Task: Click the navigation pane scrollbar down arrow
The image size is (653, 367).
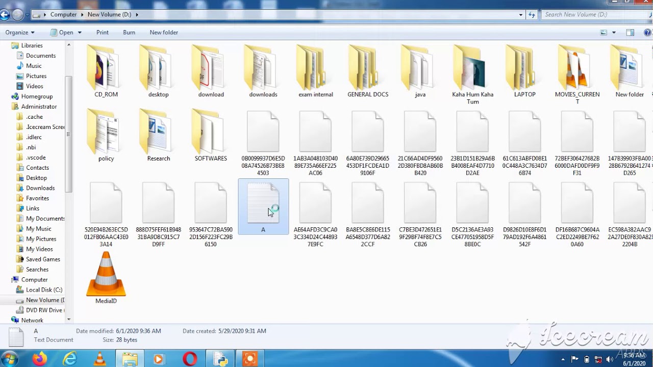Action: coord(69,320)
